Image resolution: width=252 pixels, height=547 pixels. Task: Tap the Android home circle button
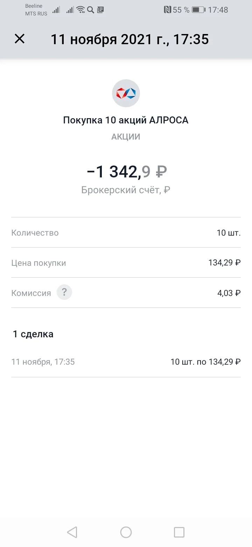pos(126,532)
